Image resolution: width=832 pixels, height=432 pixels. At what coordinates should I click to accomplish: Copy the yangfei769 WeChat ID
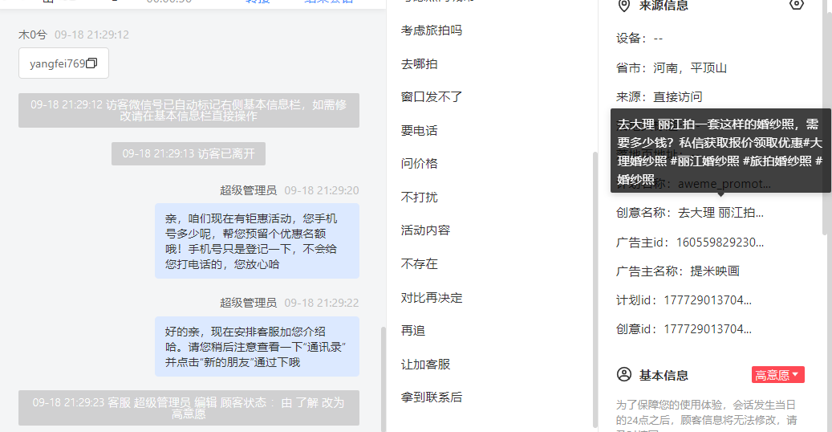[91, 63]
